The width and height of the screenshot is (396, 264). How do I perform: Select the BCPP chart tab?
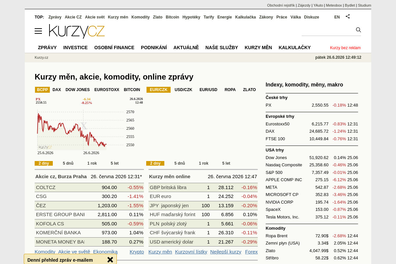coord(42,90)
